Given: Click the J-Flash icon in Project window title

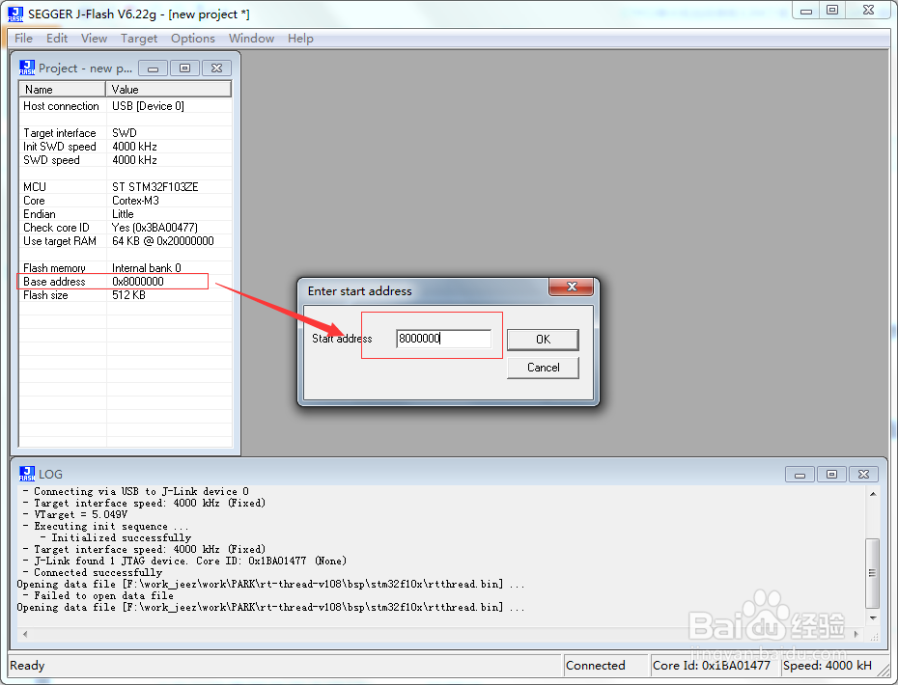Looking at the screenshot, I should [27, 68].
